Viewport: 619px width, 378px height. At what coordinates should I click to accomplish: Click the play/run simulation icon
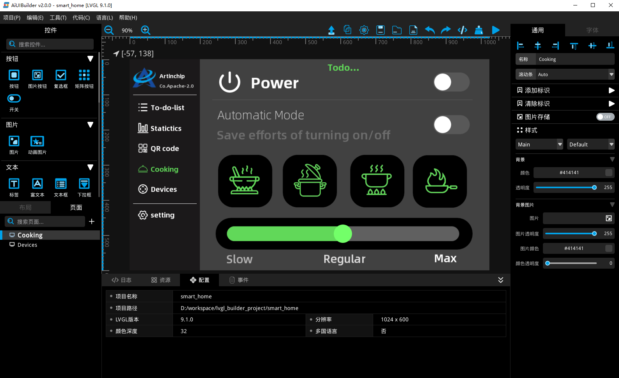pyautogui.click(x=495, y=30)
